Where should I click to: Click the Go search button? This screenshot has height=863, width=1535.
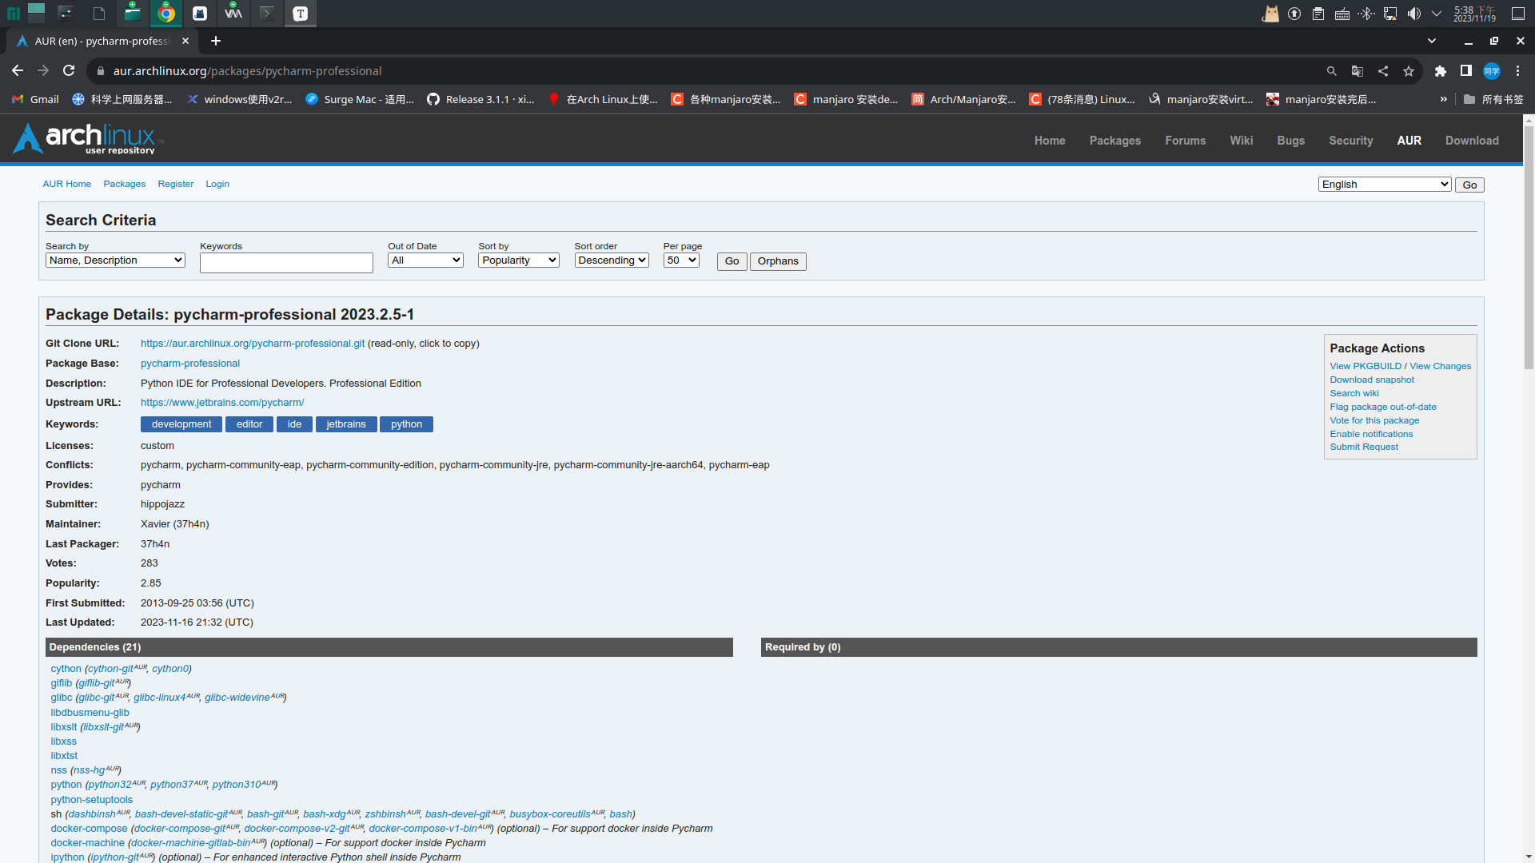click(x=731, y=260)
